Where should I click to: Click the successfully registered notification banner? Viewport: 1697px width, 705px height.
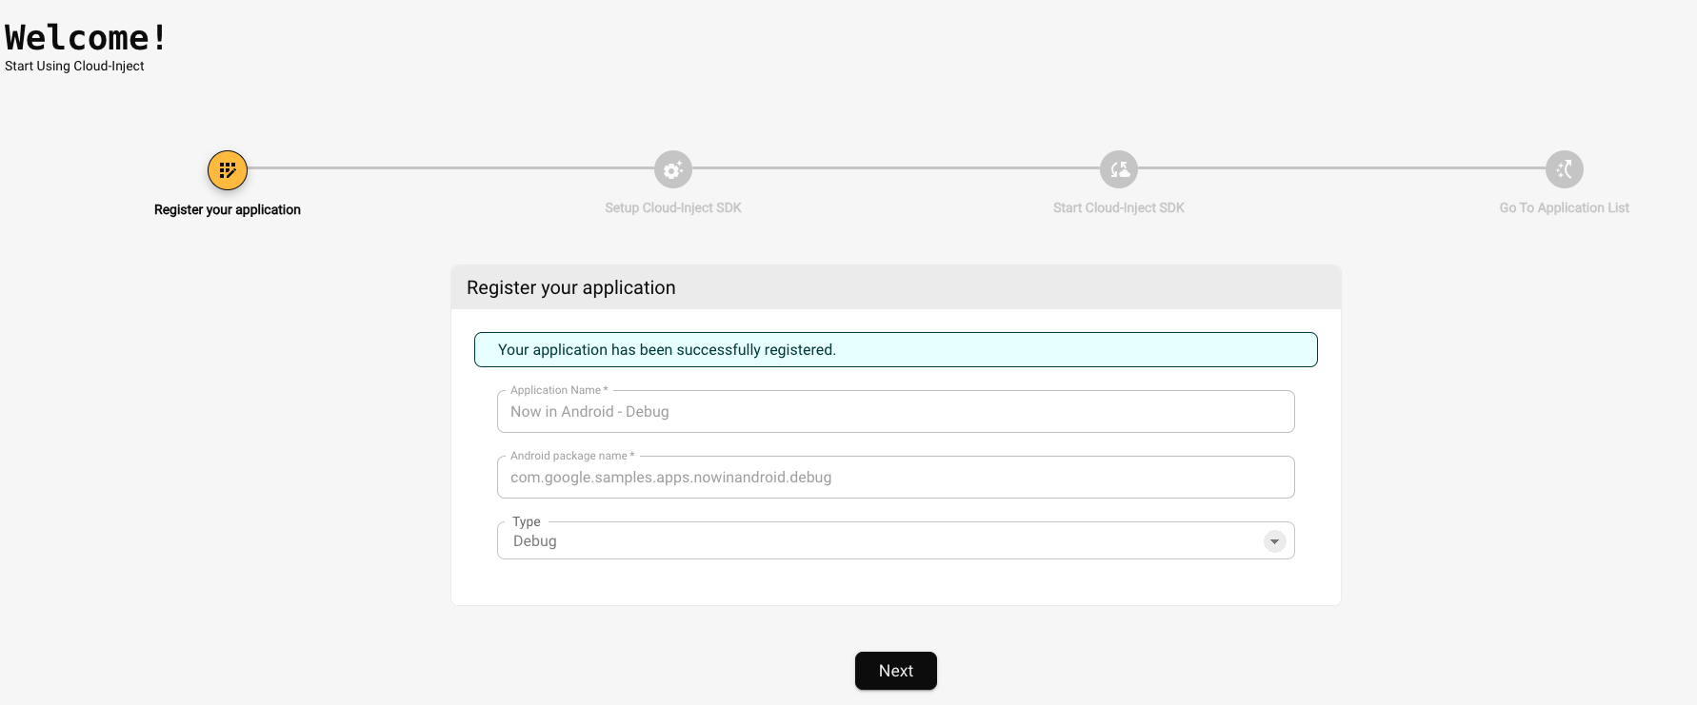coord(895,350)
